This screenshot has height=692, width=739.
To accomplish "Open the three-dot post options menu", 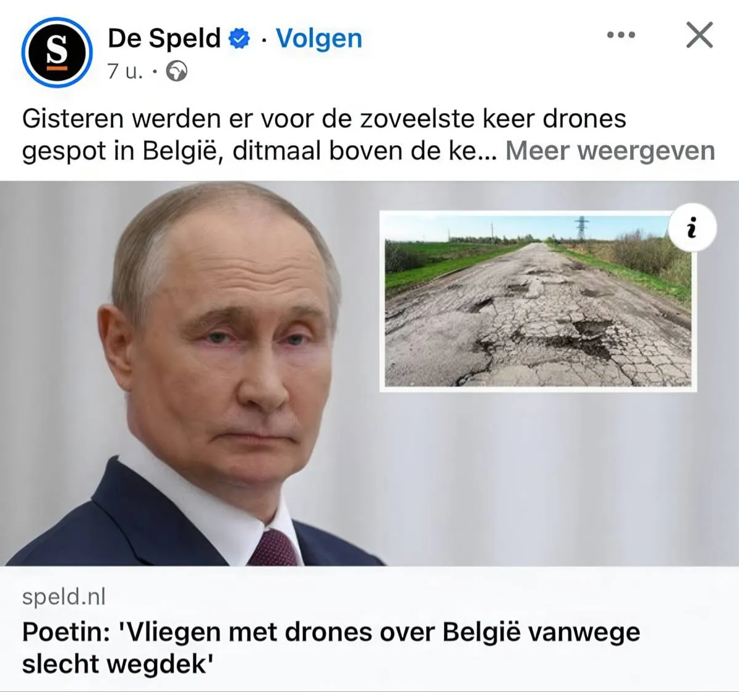I will coord(621,35).
